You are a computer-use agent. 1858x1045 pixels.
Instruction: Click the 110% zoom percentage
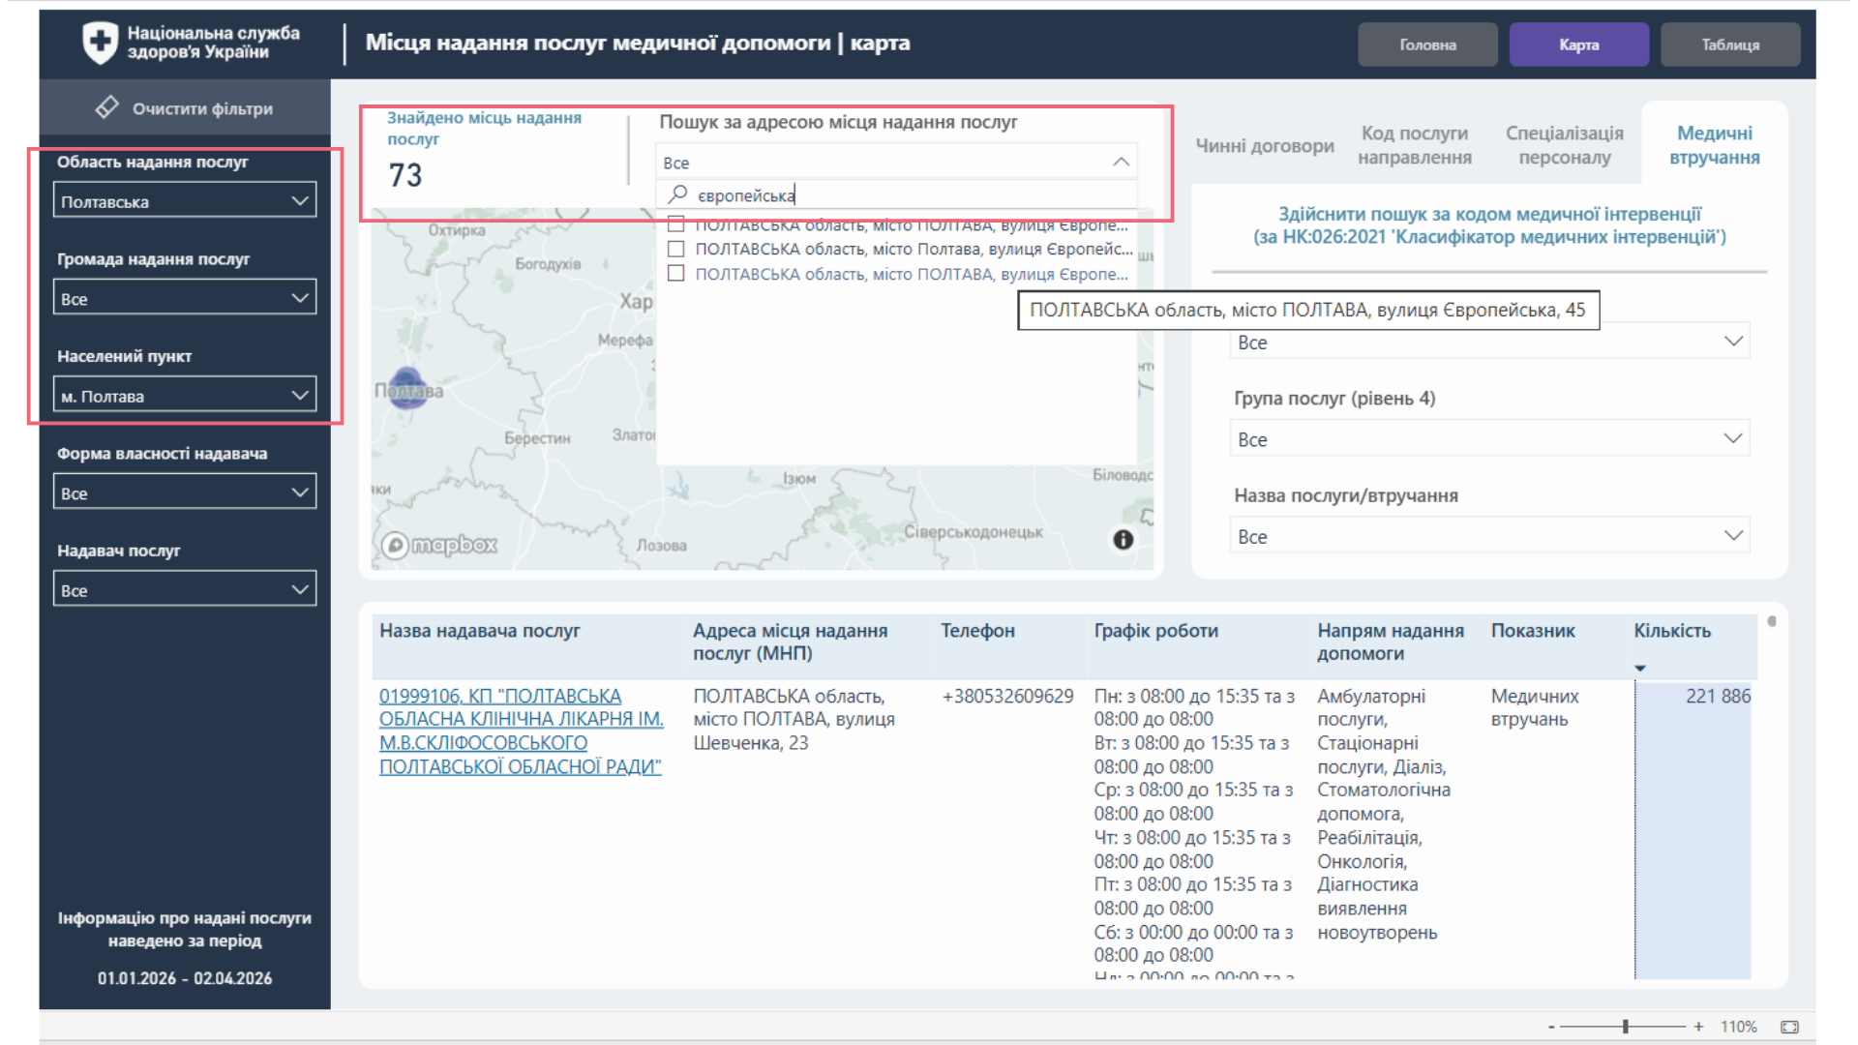(x=1738, y=1027)
